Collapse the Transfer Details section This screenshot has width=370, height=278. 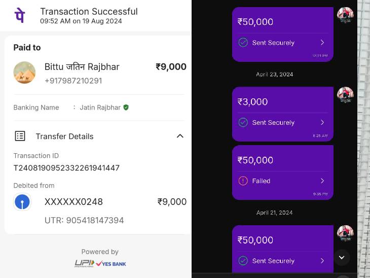click(x=180, y=136)
